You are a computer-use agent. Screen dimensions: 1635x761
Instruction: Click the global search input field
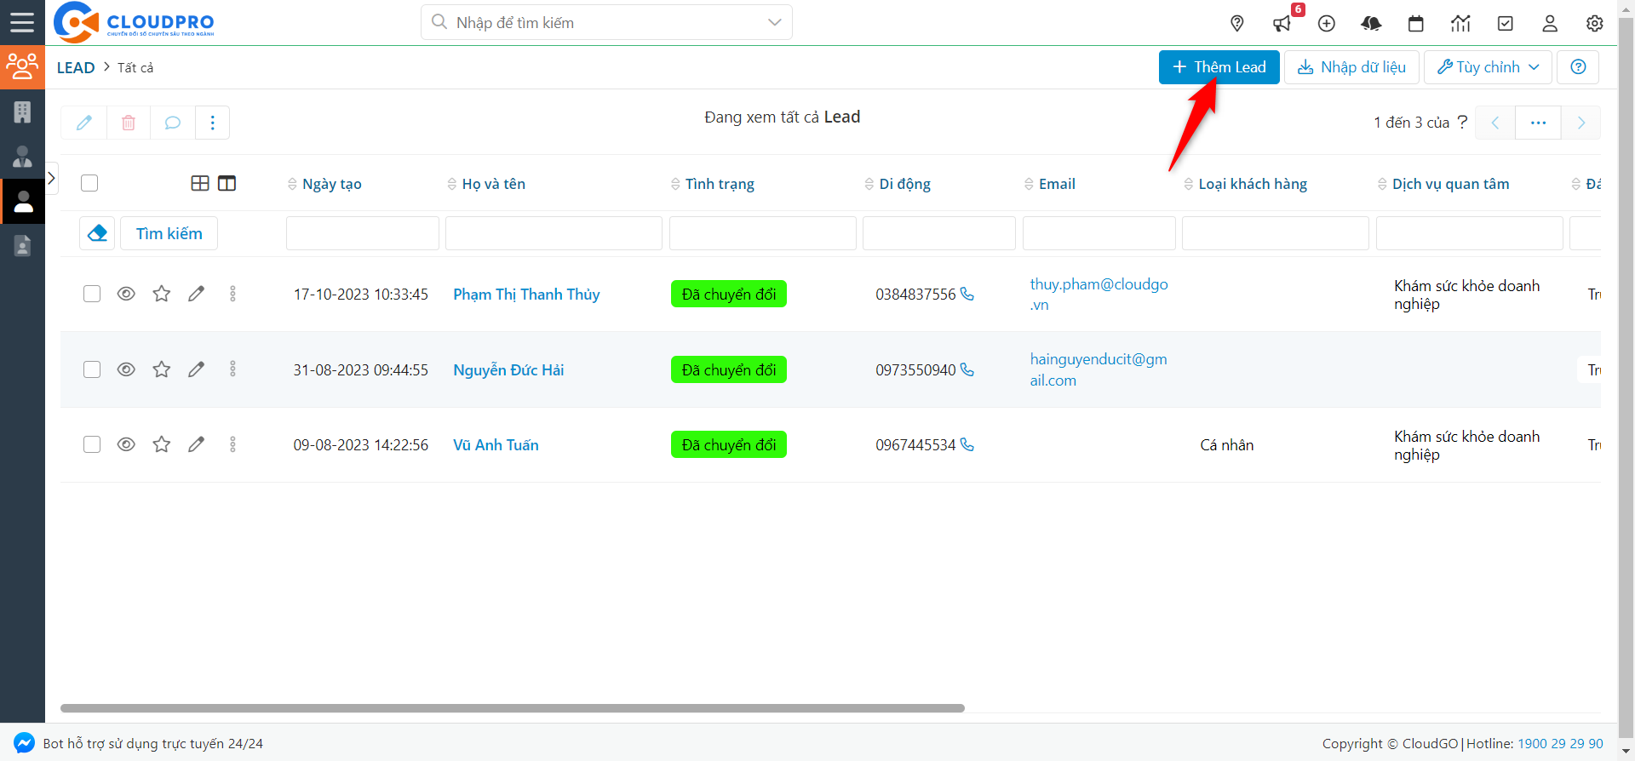pyautogui.click(x=606, y=23)
